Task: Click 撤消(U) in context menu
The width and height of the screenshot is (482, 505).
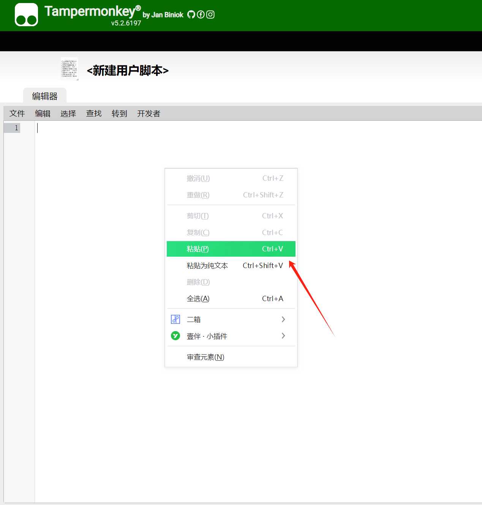Action: click(231, 178)
